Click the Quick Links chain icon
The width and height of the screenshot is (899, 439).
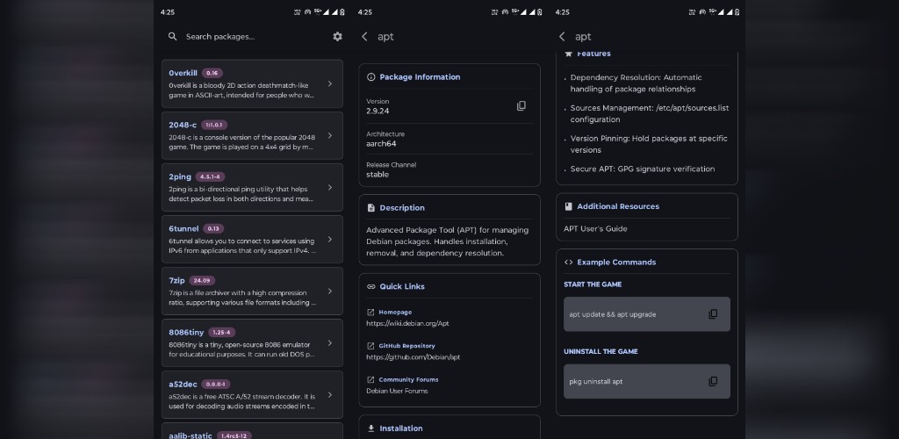[371, 286]
